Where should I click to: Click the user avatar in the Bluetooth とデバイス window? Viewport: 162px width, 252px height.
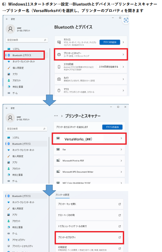coord(10,29)
